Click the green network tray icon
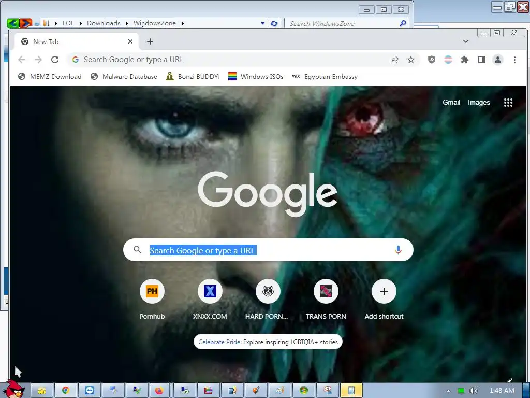This screenshot has height=398, width=530. [461, 391]
